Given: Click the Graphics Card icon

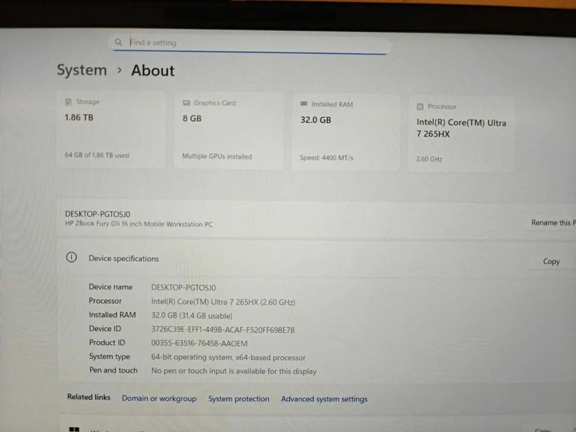Looking at the screenshot, I should tap(186, 103).
